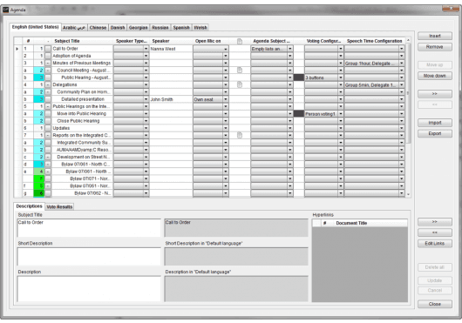Click the Edit Links button
The width and height of the screenshot is (462, 323).
pyautogui.click(x=435, y=244)
